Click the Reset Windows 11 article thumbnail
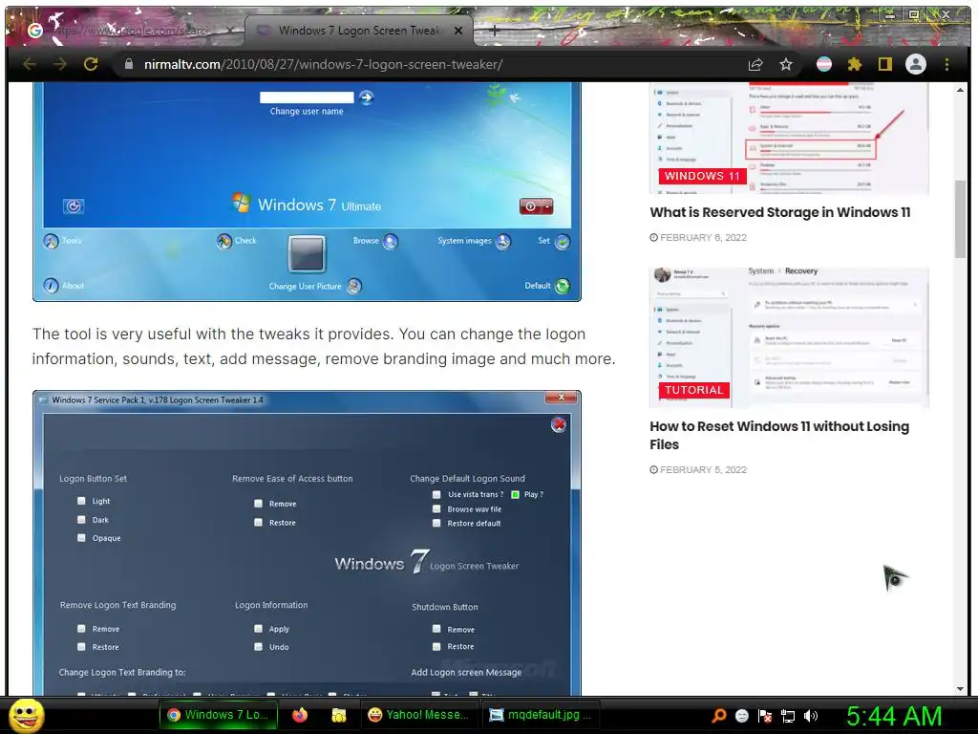 (789, 337)
